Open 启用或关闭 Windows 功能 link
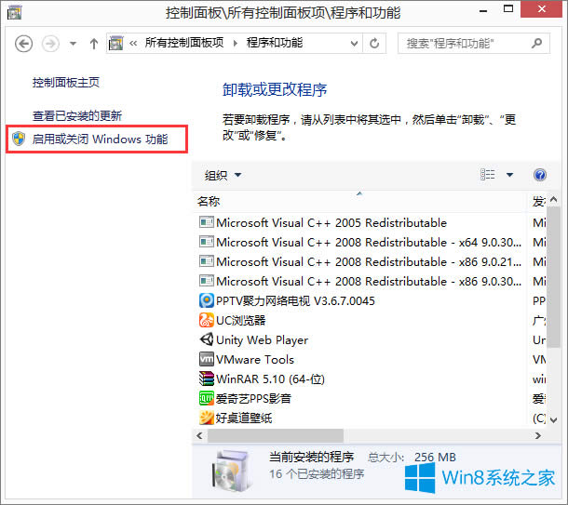The image size is (568, 505). coord(100,140)
